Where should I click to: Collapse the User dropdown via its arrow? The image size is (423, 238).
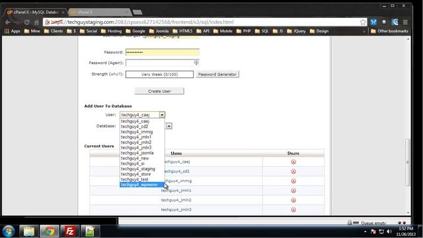coord(162,115)
